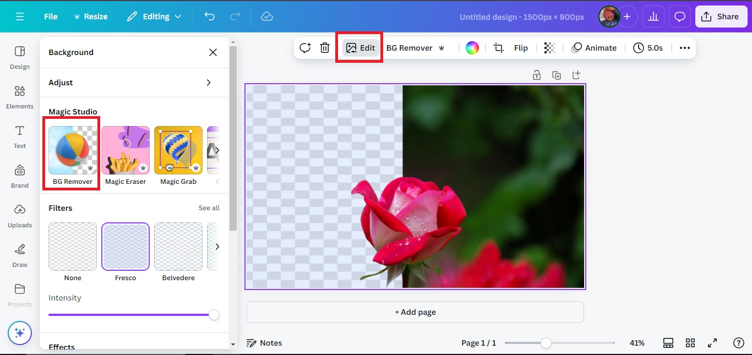Toggle the page thumbnails view icon
The height and width of the screenshot is (355, 752).
coord(668,343)
